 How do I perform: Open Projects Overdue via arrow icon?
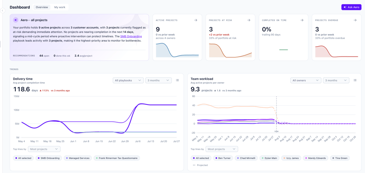(355, 20)
